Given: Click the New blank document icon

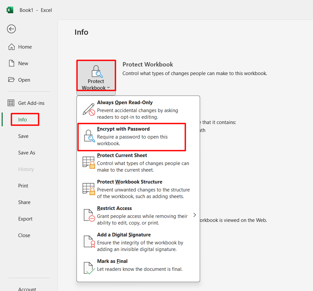Looking at the screenshot, I should pyautogui.click(x=12, y=63).
